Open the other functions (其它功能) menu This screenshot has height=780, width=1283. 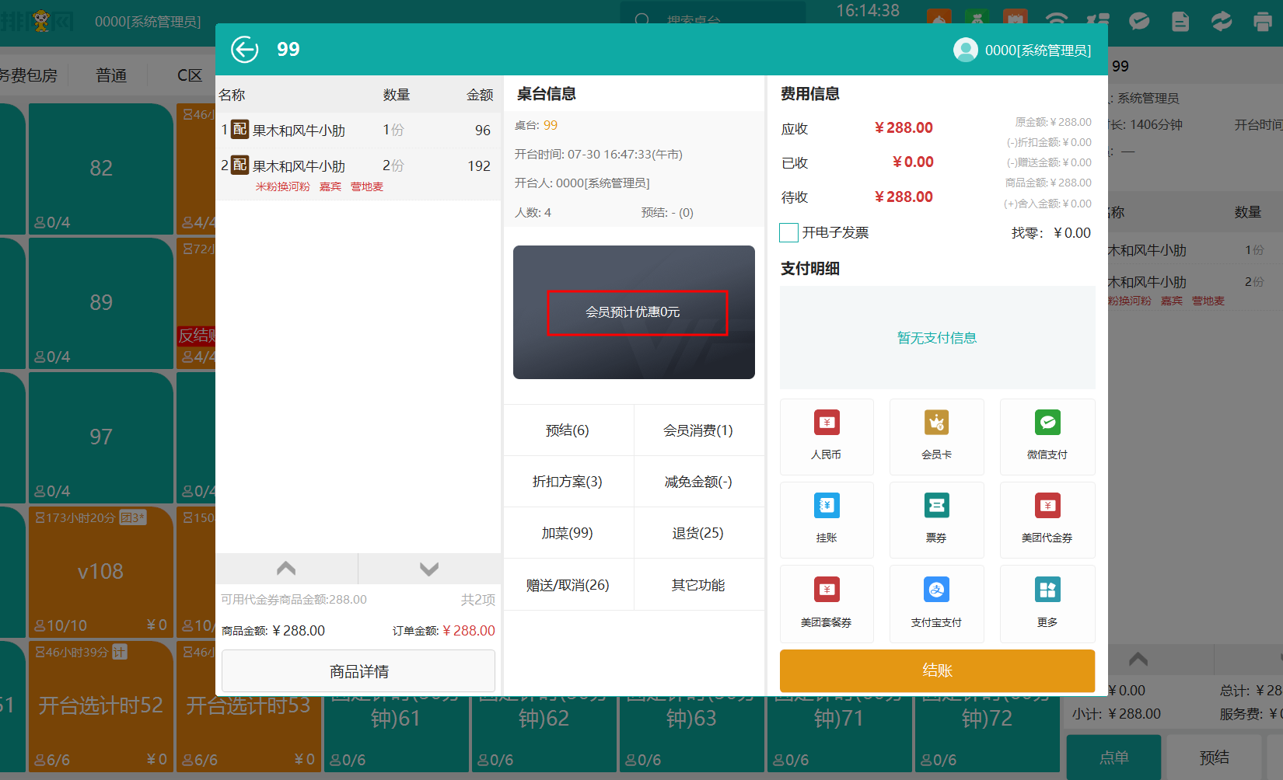pos(698,585)
